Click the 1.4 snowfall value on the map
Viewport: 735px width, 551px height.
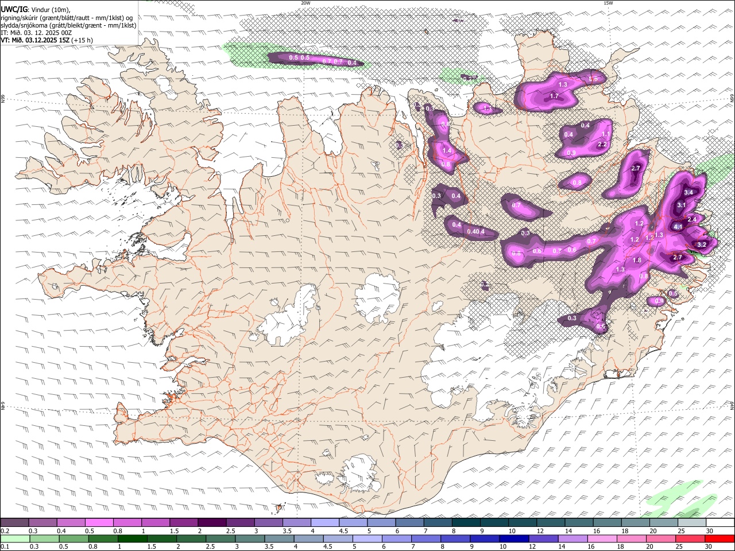447,150
